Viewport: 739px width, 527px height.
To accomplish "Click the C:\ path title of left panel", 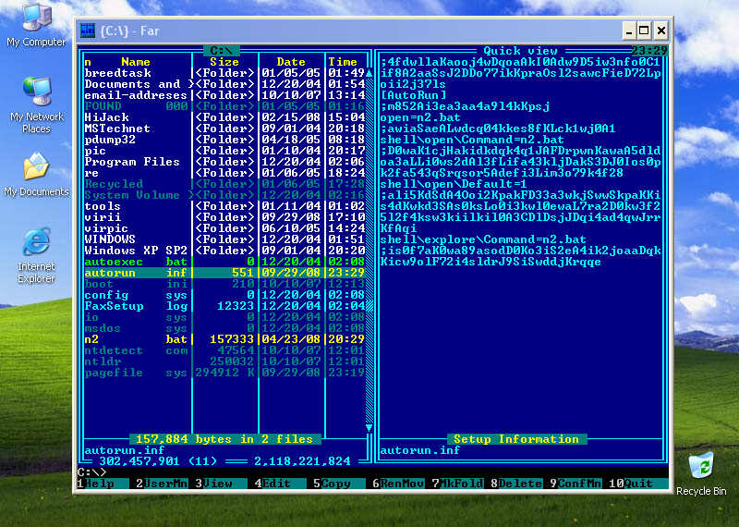I will 221,51.
